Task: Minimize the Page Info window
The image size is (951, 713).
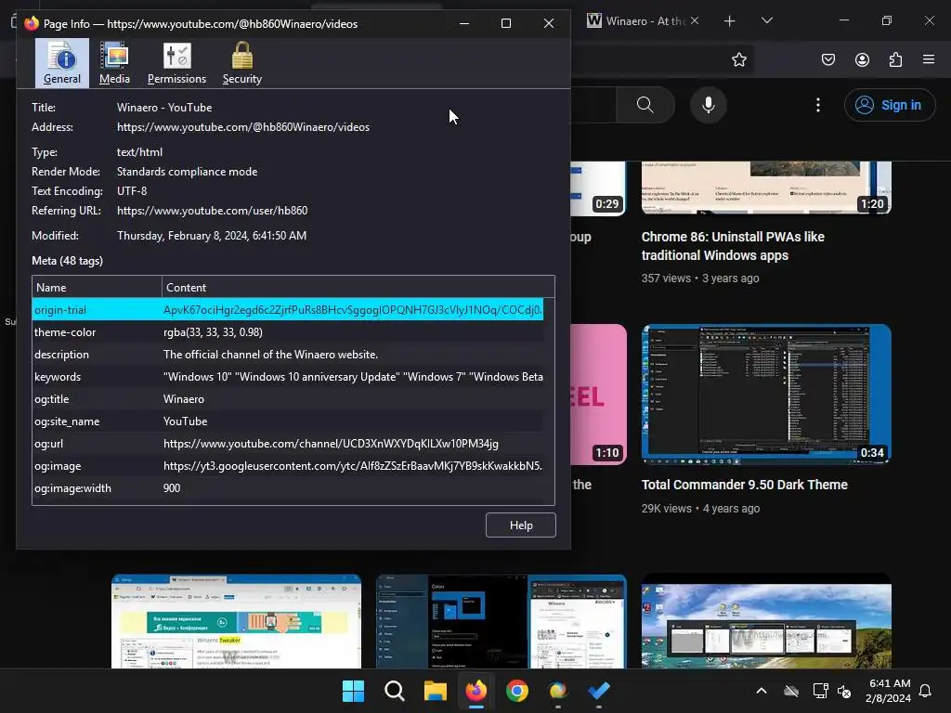Action: (x=464, y=23)
